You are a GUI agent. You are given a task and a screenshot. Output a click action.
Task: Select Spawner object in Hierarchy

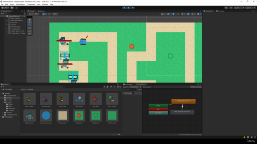14,22
